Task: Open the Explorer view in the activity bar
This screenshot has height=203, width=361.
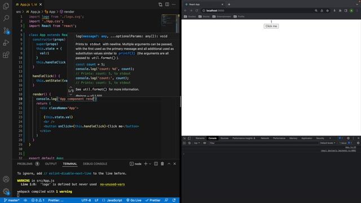Action: click(x=6, y=6)
